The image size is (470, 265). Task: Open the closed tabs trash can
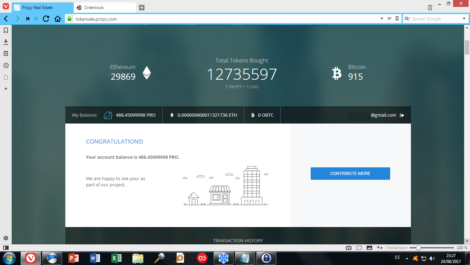(x=430, y=8)
